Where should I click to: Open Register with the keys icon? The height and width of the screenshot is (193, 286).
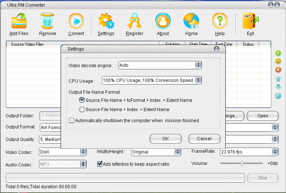(x=134, y=21)
